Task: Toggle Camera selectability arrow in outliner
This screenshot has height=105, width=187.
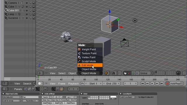Action: pos(30,3)
